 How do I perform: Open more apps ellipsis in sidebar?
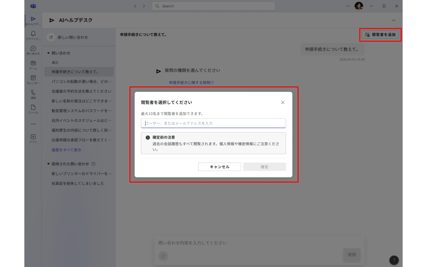point(33,124)
